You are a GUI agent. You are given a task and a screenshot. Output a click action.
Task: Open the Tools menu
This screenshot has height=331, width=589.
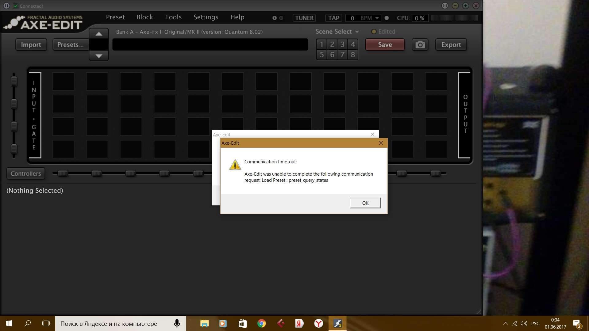[173, 17]
